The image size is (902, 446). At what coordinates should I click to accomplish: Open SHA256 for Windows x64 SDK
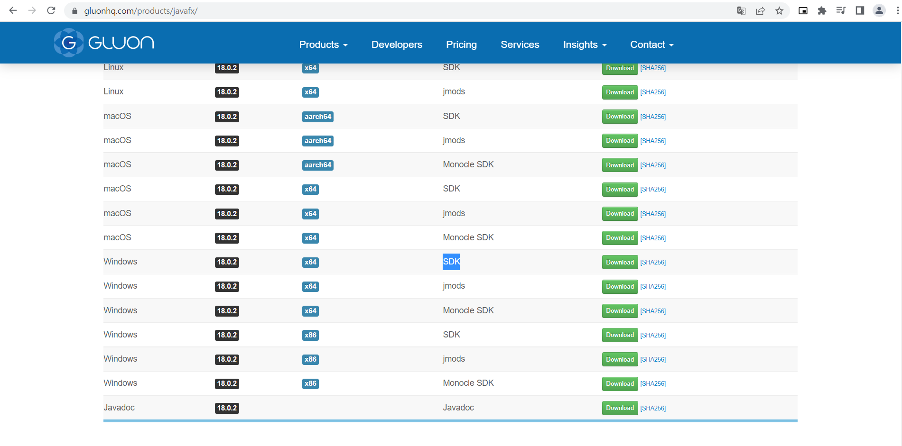coord(653,262)
